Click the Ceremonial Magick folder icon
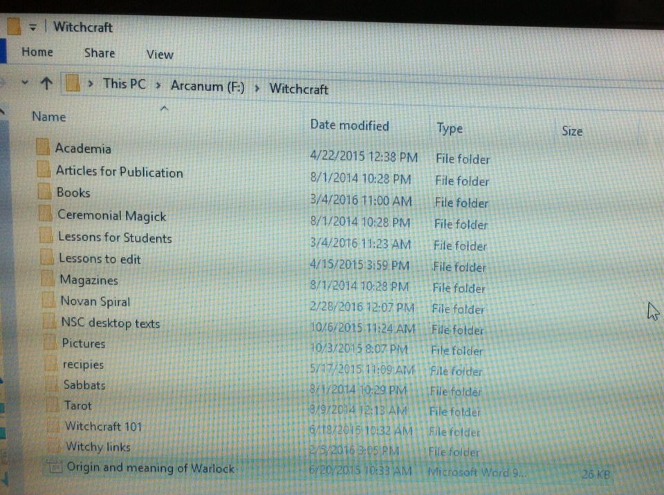 [x=46, y=214]
